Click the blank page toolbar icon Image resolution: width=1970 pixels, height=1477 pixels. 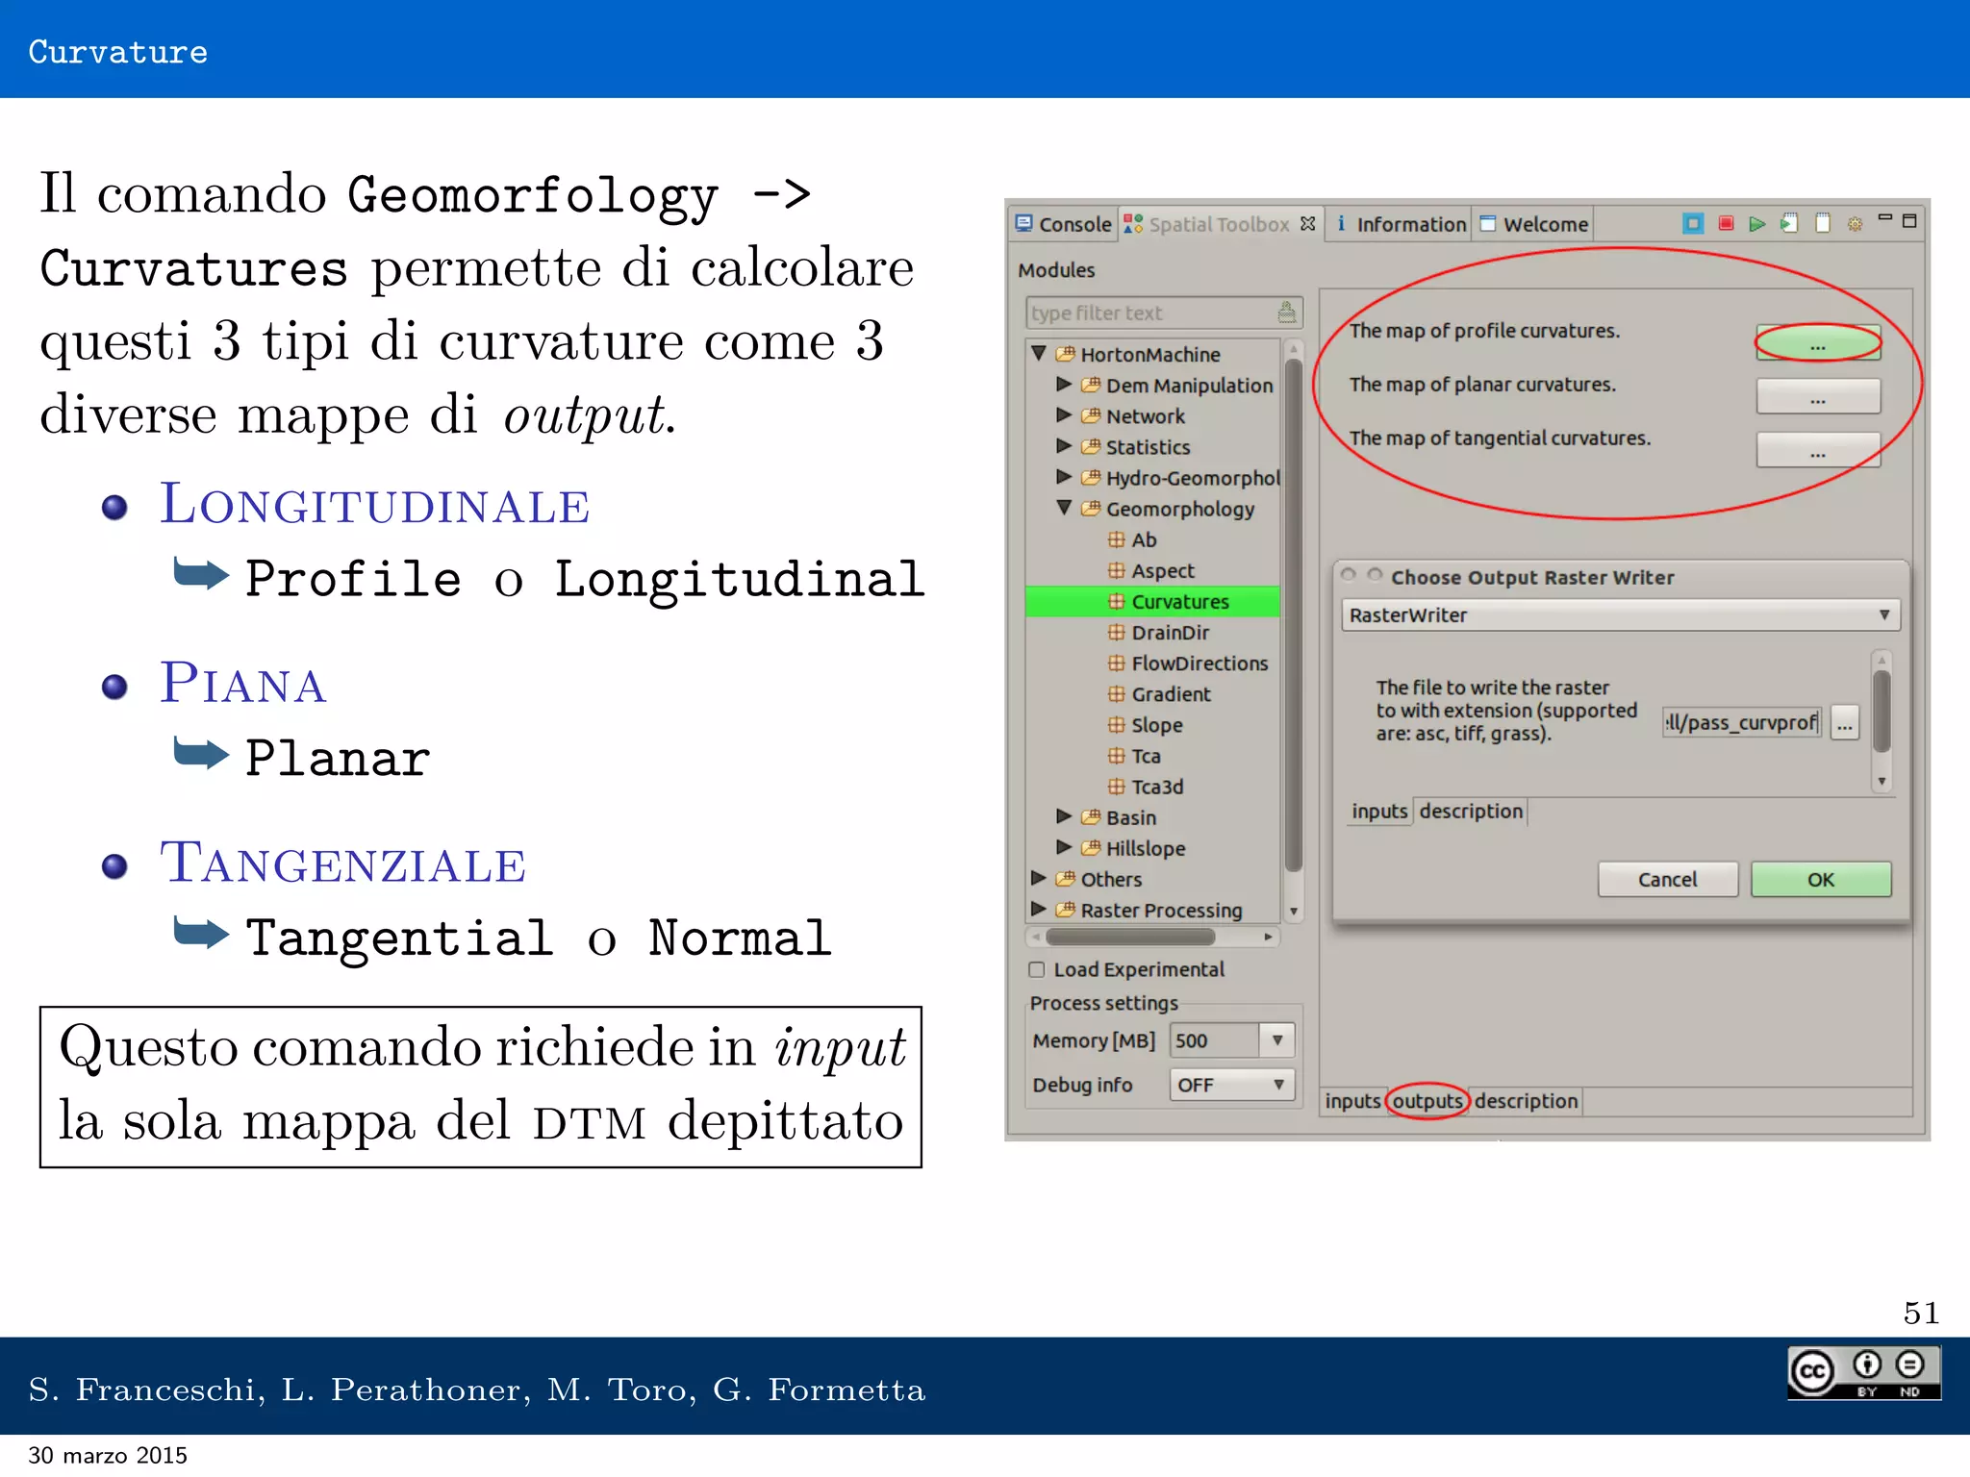(1822, 223)
